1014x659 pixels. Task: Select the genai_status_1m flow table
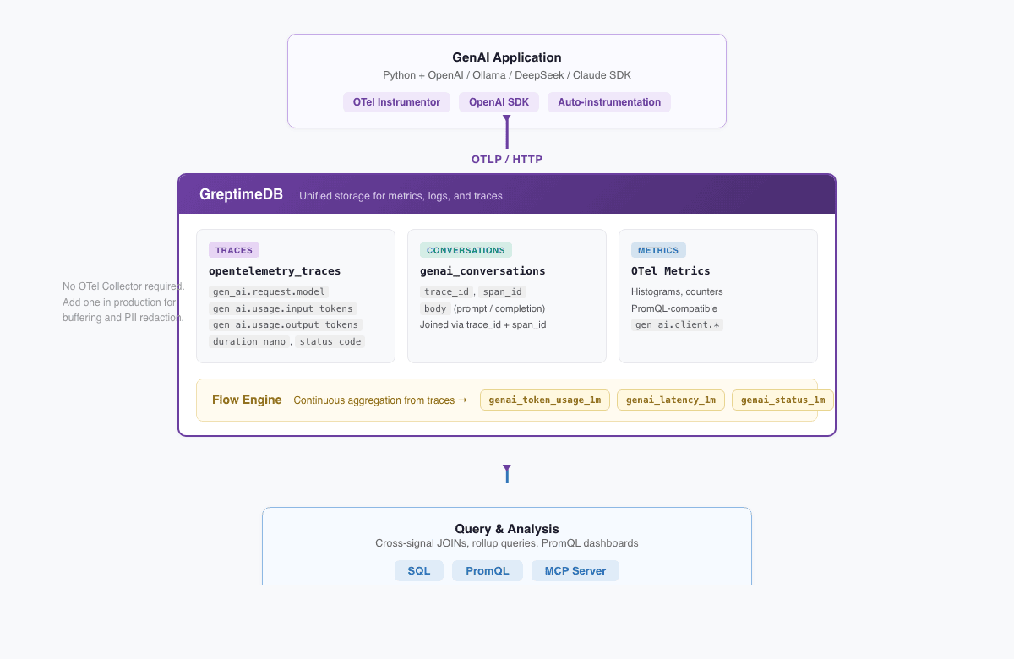782,400
